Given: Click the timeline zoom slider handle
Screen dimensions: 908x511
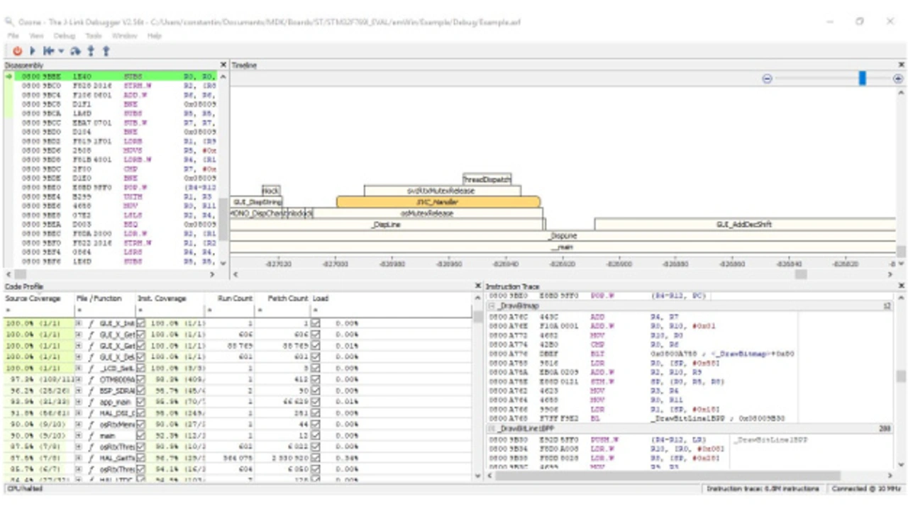Looking at the screenshot, I should click(x=863, y=79).
